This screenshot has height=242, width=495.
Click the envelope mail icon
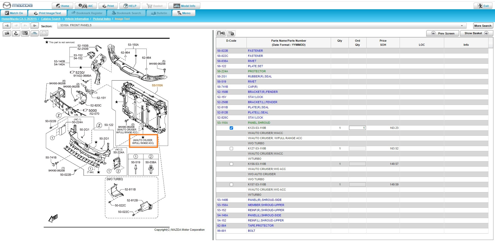click(x=44, y=33)
